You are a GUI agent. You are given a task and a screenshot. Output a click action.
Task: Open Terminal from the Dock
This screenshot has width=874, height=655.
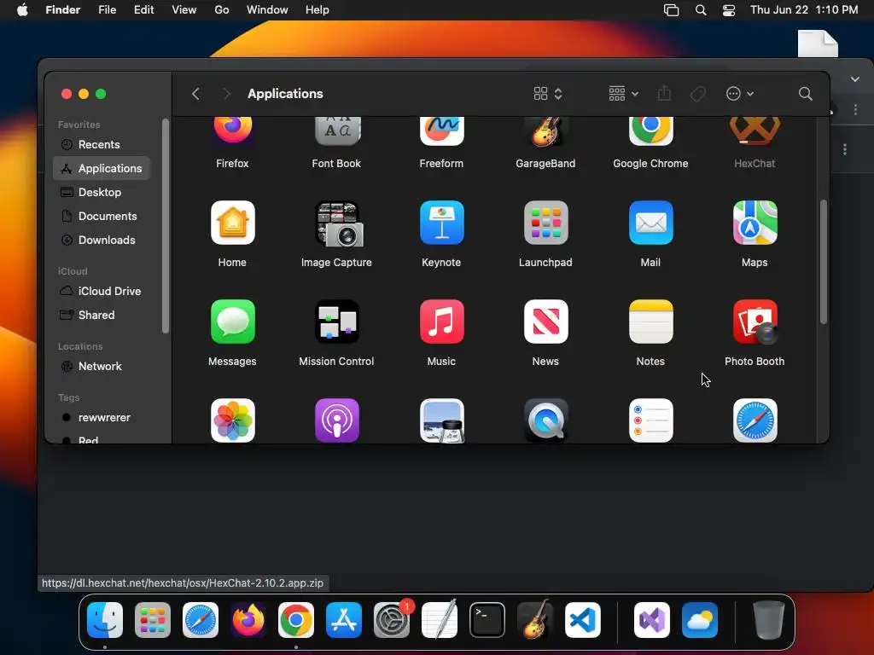coord(487,620)
